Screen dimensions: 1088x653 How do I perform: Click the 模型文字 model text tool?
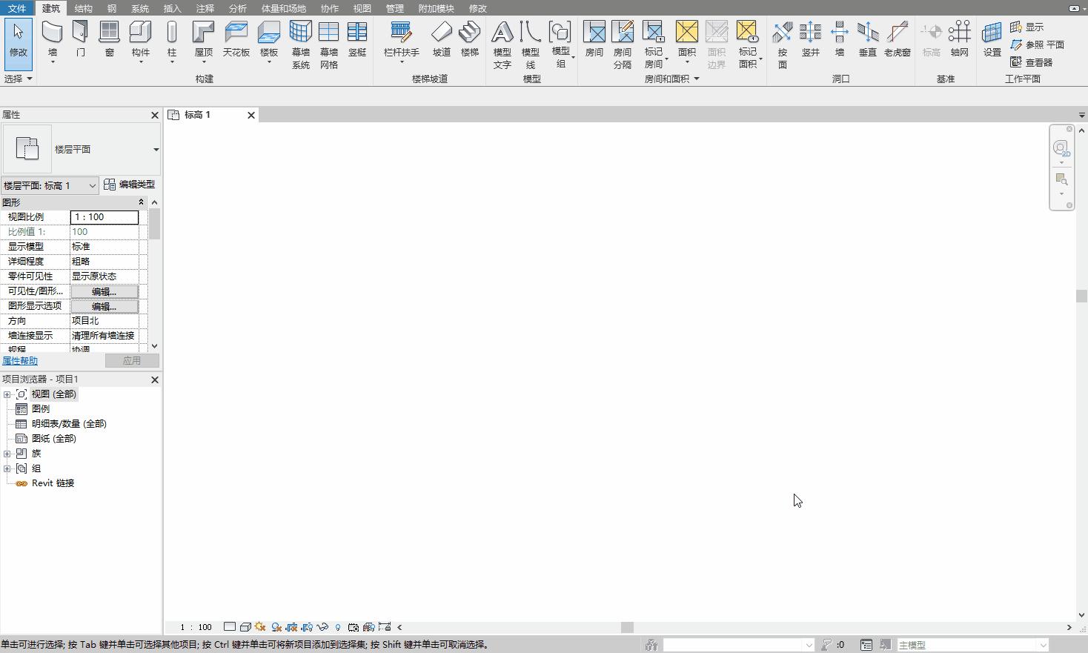(502, 45)
